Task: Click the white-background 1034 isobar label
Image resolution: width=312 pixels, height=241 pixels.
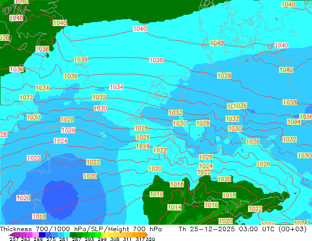Action: pos(117,87)
